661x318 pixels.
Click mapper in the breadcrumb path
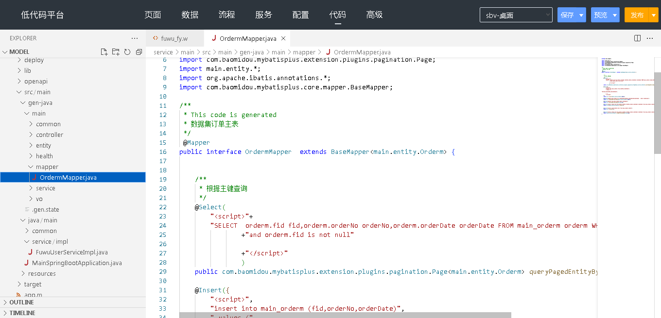[304, 52]
